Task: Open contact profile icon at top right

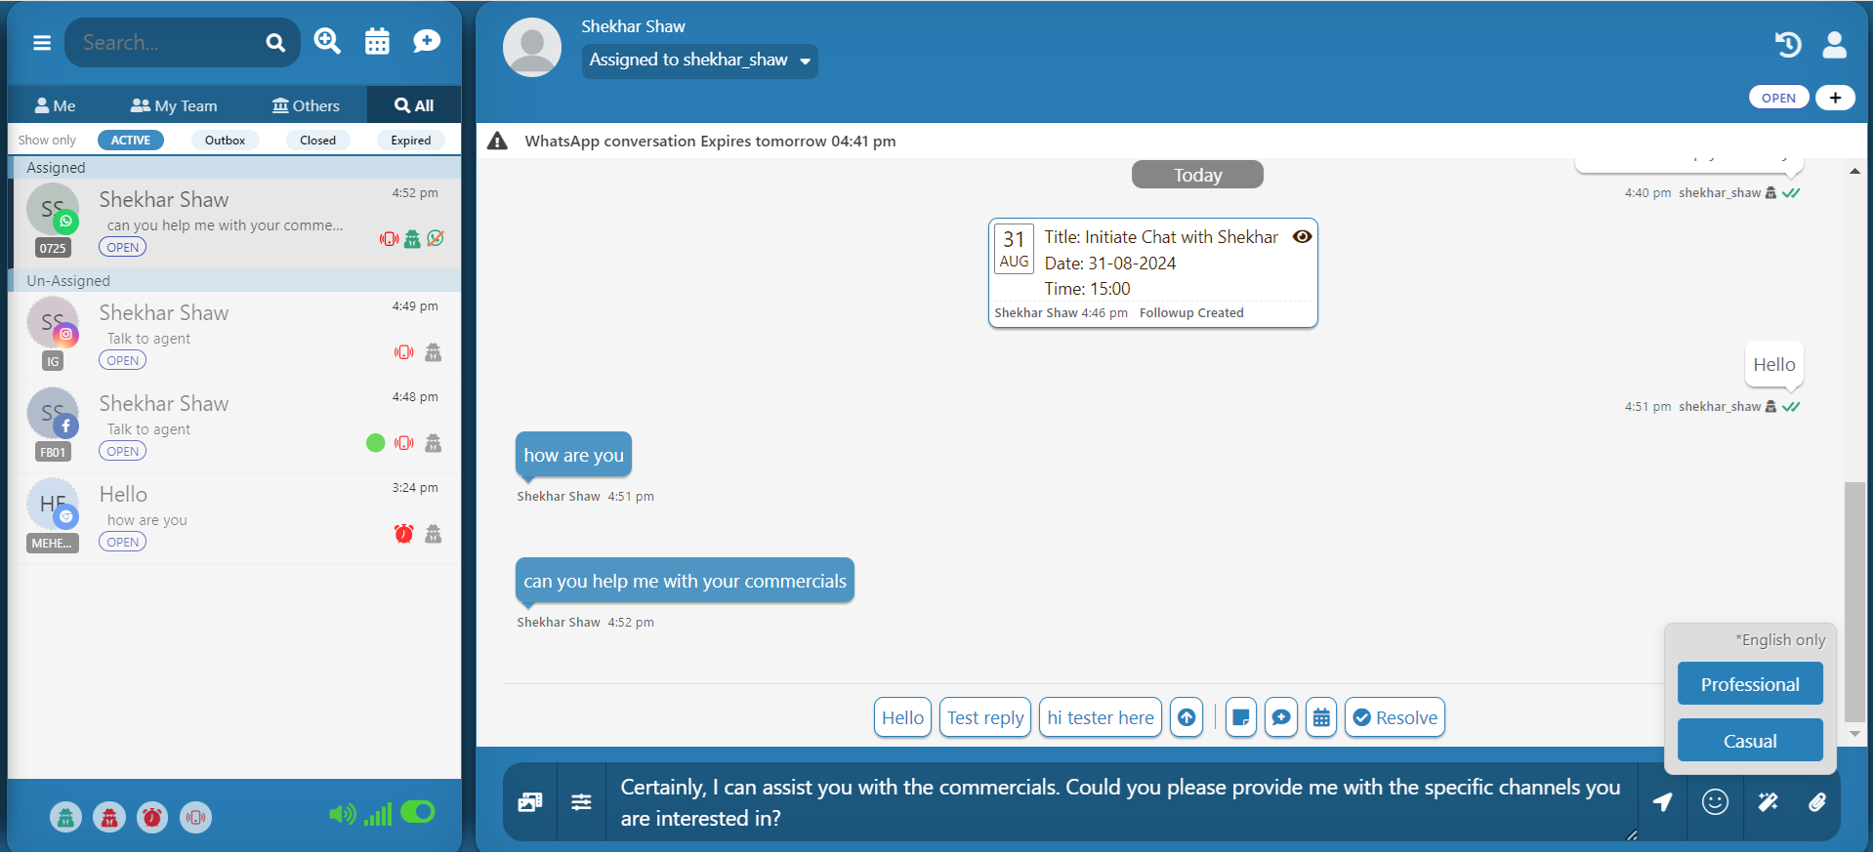Action: 1835,44
